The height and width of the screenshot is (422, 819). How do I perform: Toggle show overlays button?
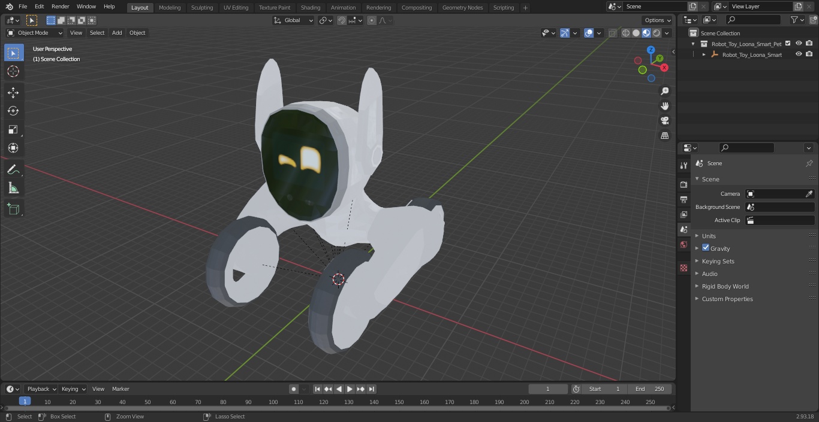[589, 33]
